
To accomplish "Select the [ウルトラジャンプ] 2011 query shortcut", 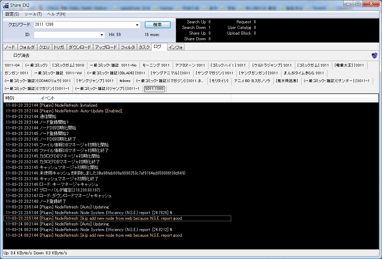I will coord(272,65).
